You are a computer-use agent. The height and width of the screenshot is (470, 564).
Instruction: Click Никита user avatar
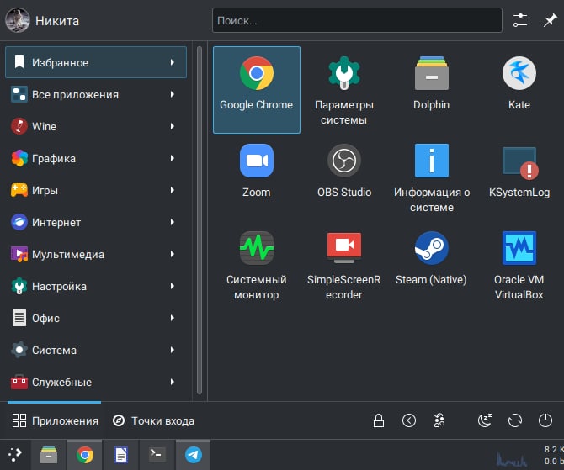coord(18,20)
